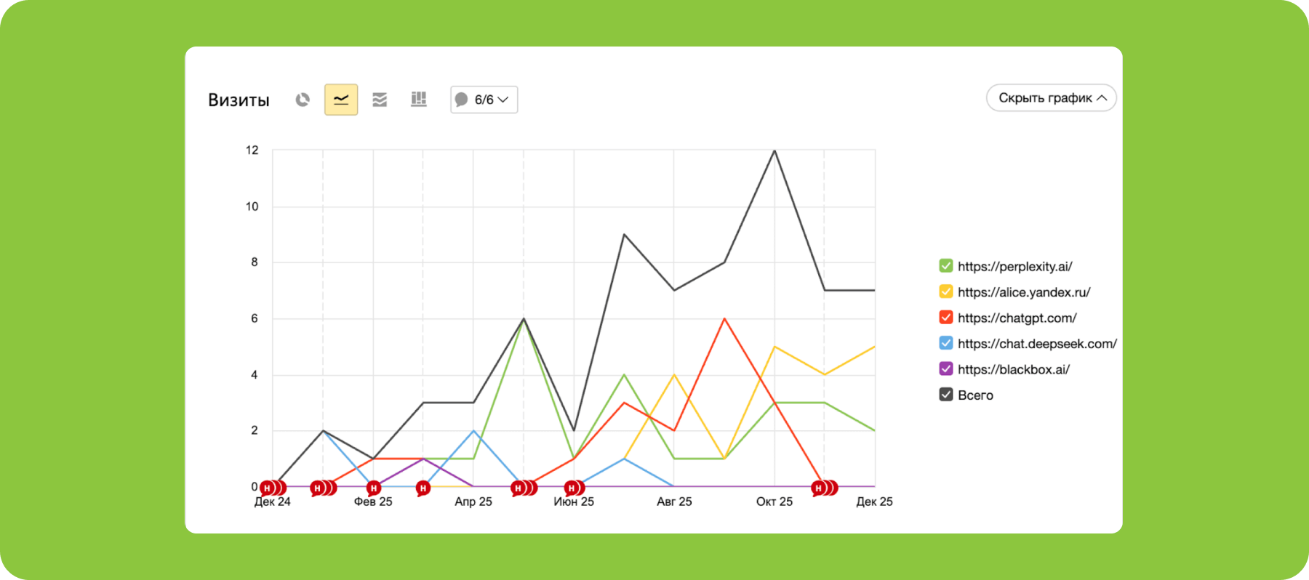The width and height of the screenshot is (1309, 580).
Task: Click the https://perplexity.ai/ legend label
Action: [1014, 267]
